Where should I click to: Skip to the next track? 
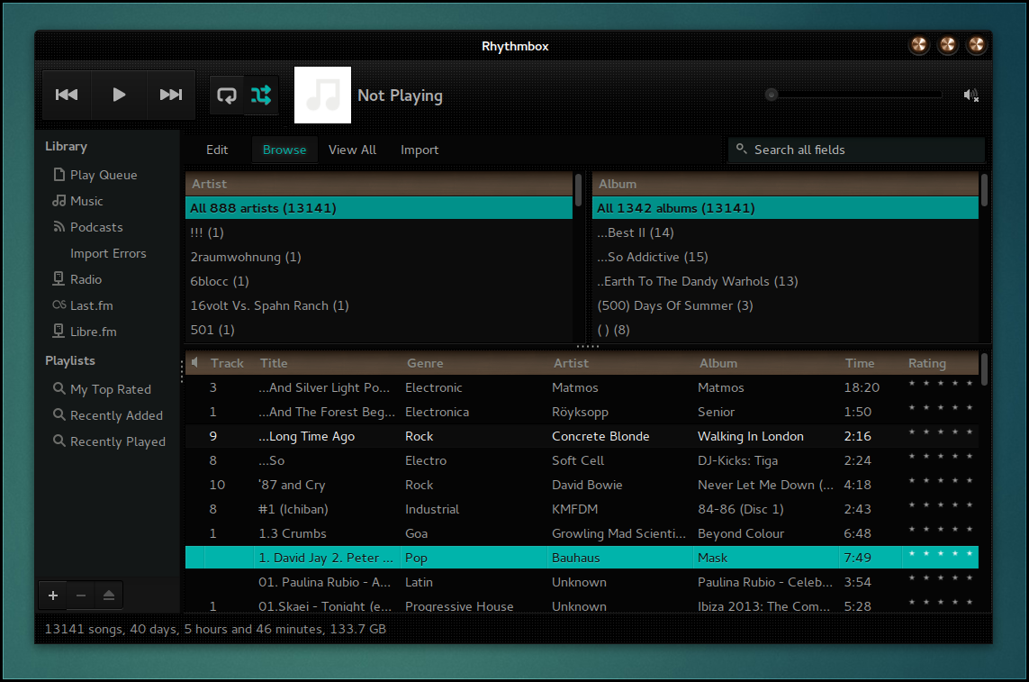[171, 95]
